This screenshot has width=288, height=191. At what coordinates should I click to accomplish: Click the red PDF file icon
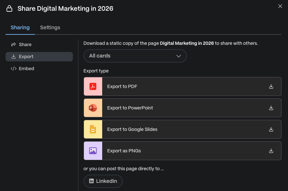click(x=93, y=86)
